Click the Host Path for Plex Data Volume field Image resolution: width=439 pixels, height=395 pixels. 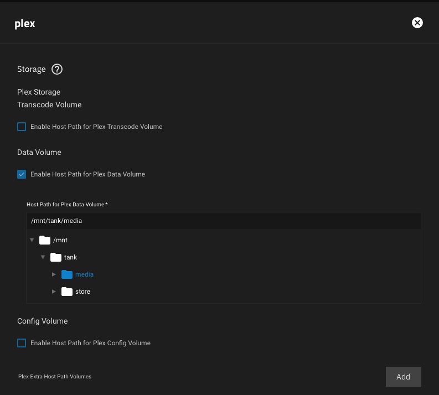[x=223, y=221]
